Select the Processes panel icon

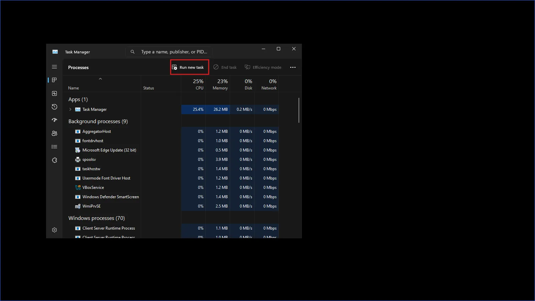point(54,80)
